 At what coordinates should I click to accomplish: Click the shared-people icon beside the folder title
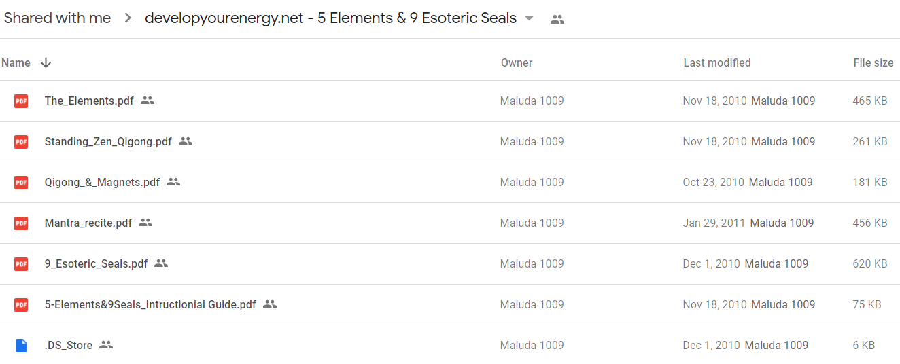(557, 20)
